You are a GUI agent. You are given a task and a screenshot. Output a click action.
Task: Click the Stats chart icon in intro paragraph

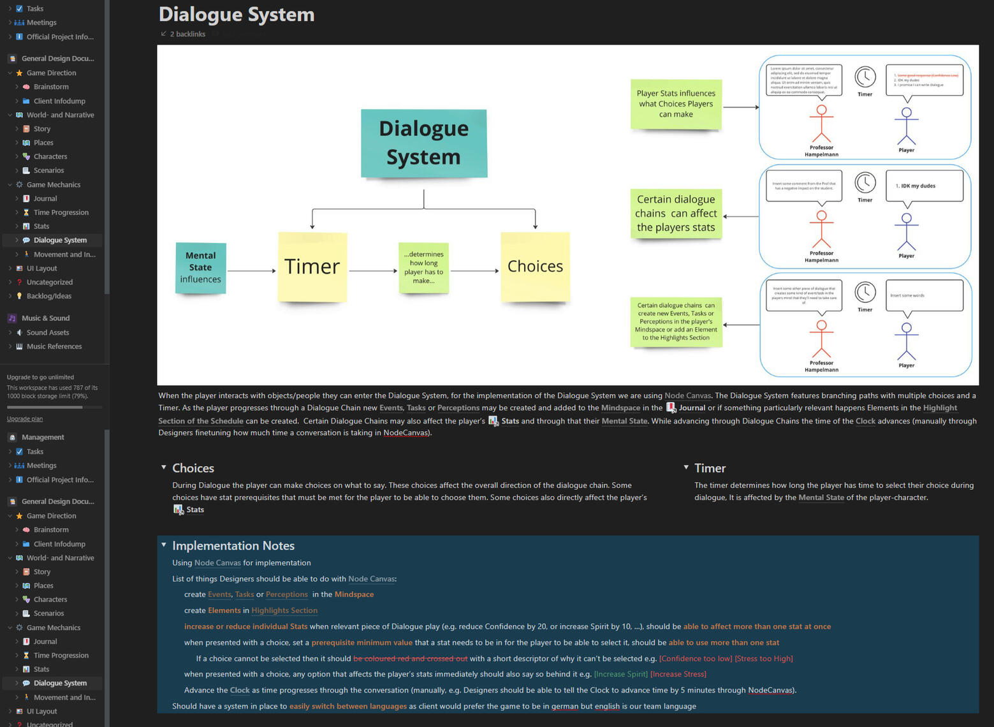point(493,421)
